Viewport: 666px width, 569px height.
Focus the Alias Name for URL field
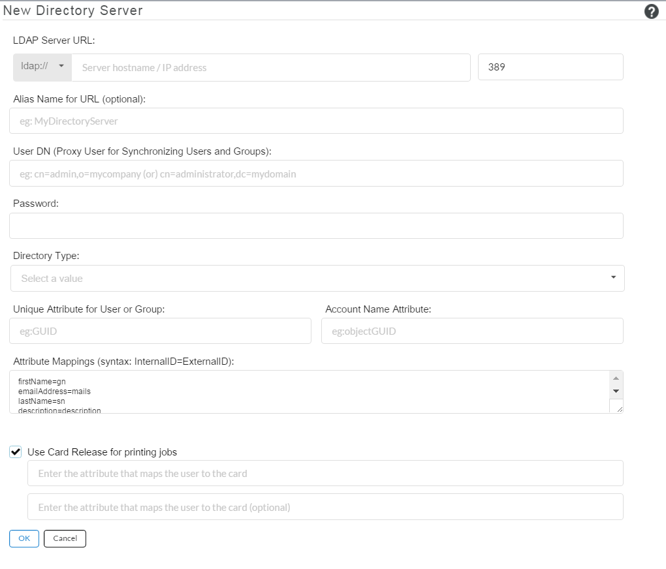pyautogui.click(x=316, y=121)
